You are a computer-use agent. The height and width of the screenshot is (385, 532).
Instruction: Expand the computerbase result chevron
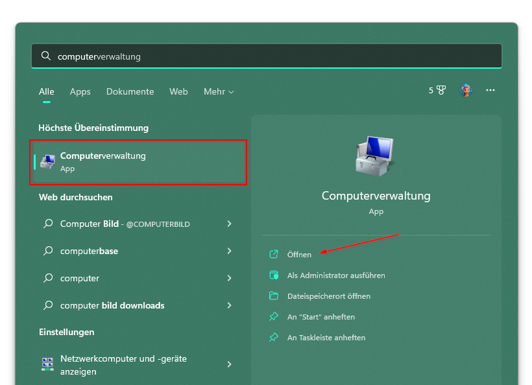[230, 251]
